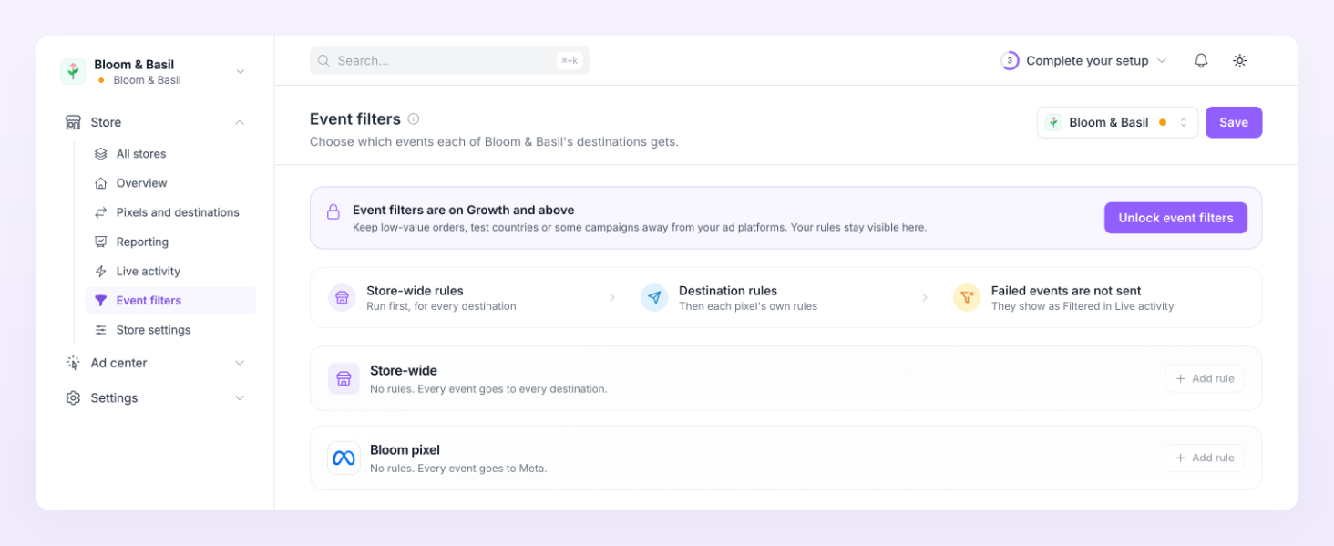Click the padlock icon in the upgrade banner

click(333, 211)
